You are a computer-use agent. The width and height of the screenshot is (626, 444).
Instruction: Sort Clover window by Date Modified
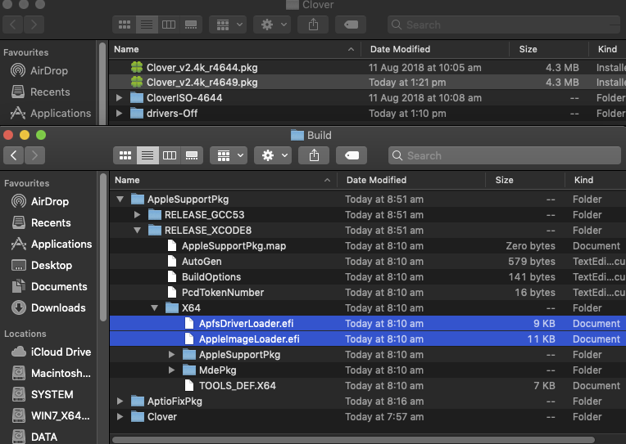pos(435,49)
